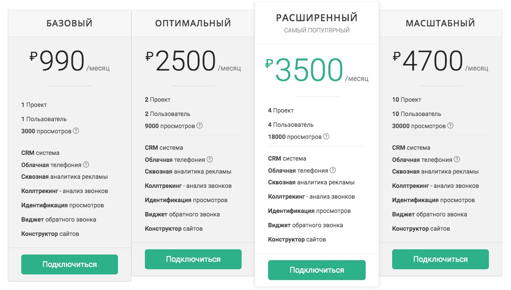This screenshot has width=511, height=290.
Task: Click the Масштабный plan heading
Action: 440,23
